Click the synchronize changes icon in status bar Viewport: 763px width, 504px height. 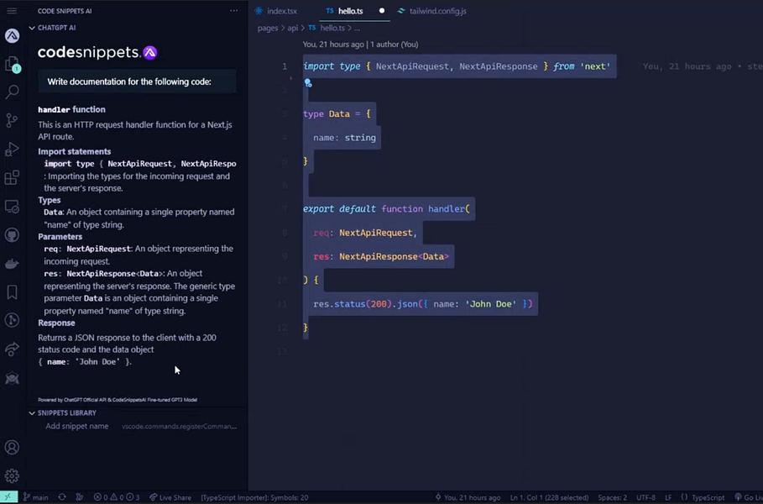click(62, 497)
